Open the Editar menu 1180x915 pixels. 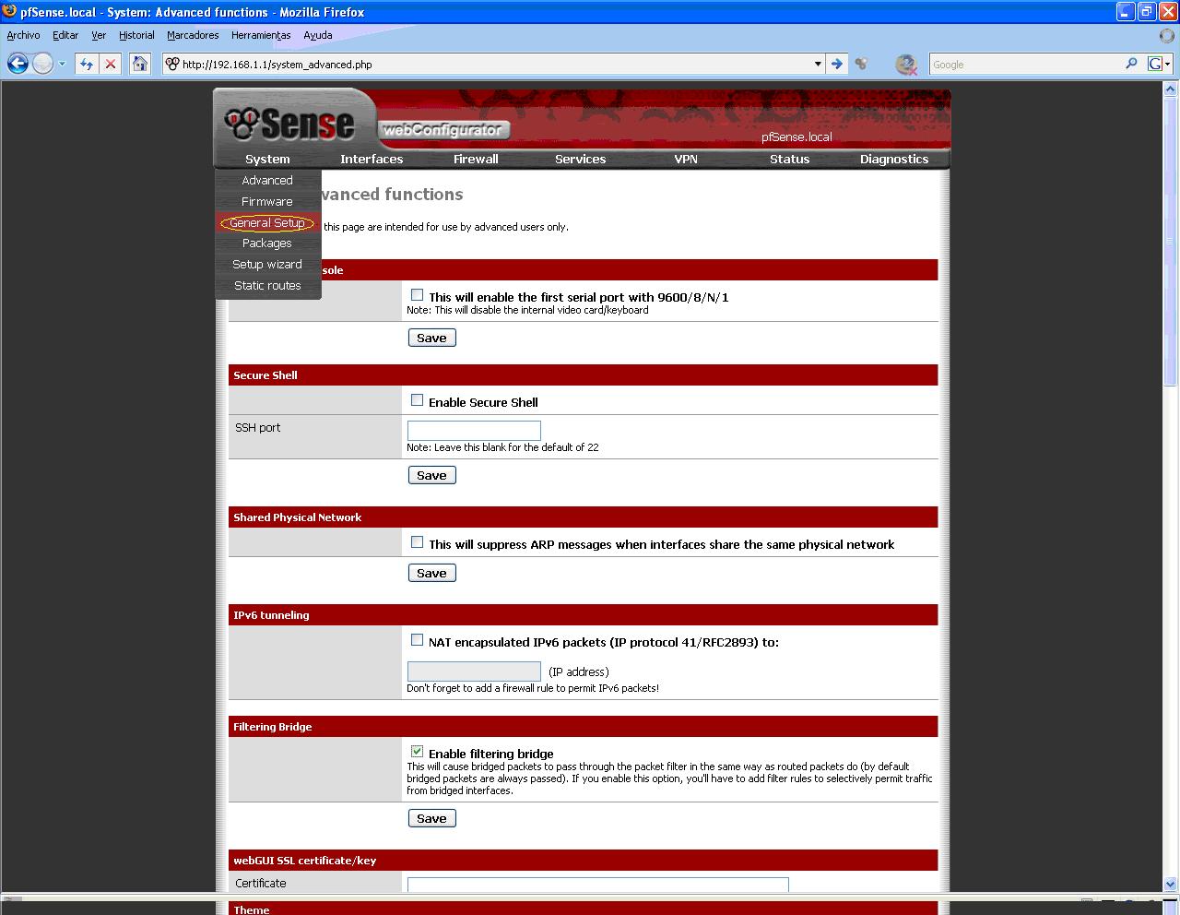tap(65, 35)
